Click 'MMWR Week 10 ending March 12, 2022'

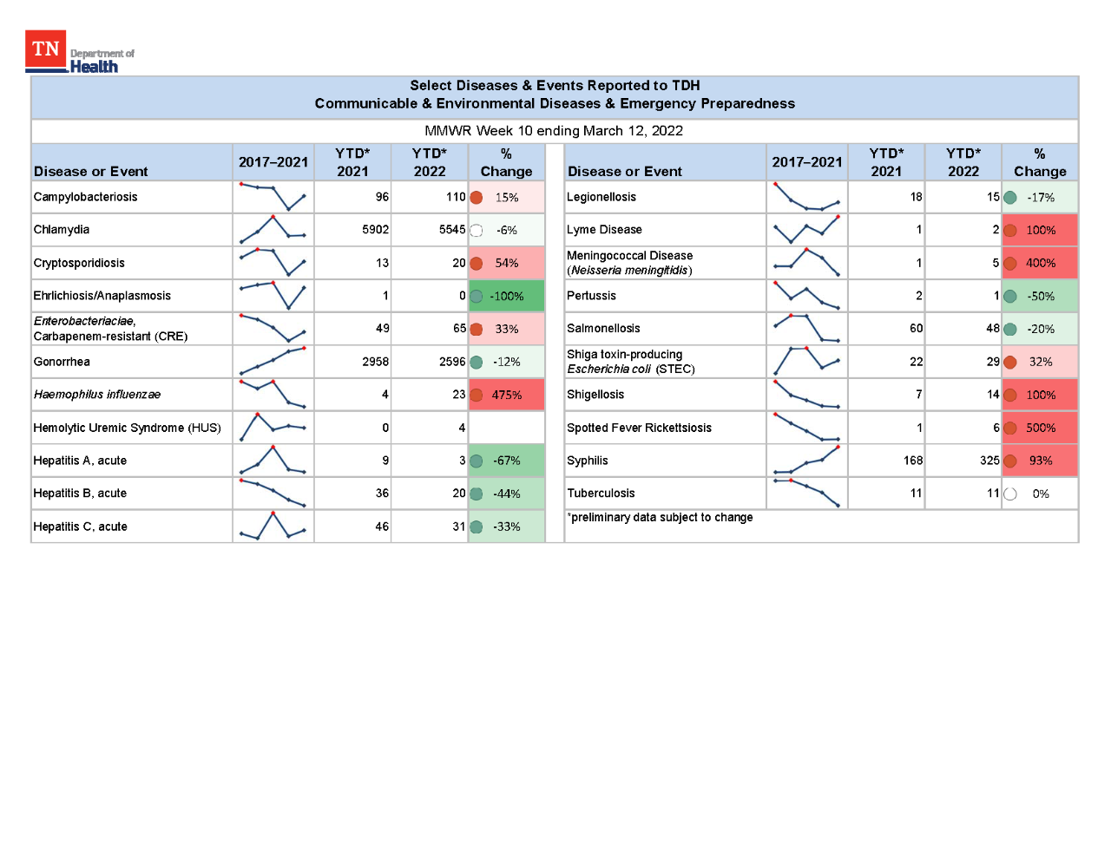pyautogui.click(x=554, y=131)
